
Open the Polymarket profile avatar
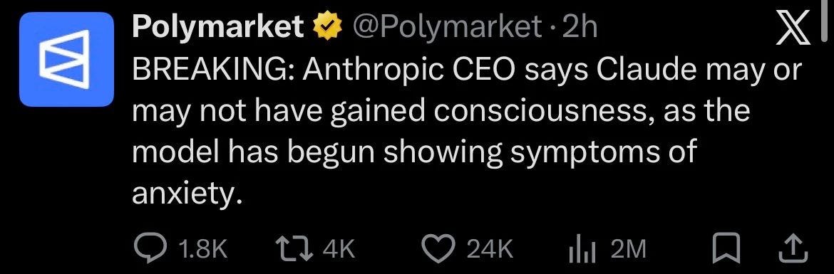click(x=66, y=60)
